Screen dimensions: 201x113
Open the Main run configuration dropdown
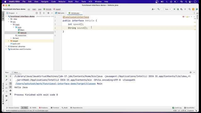click(x=167, y=9)
